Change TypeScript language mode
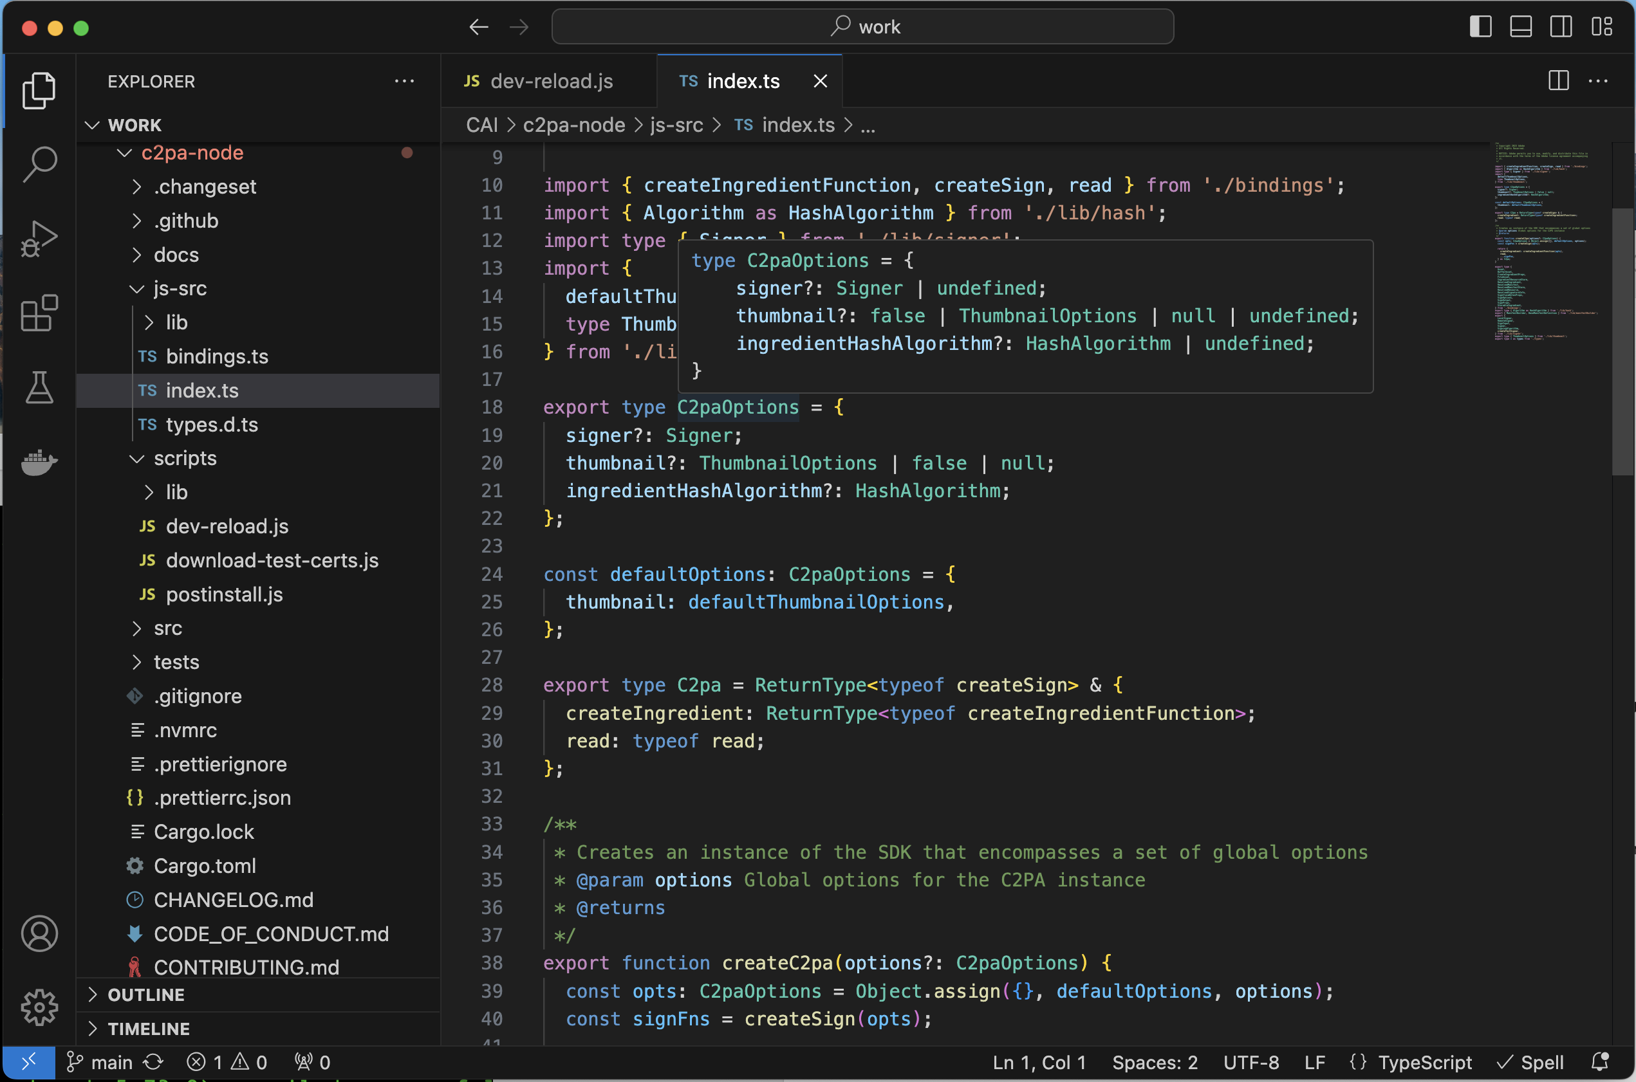 (1425, 1062)
